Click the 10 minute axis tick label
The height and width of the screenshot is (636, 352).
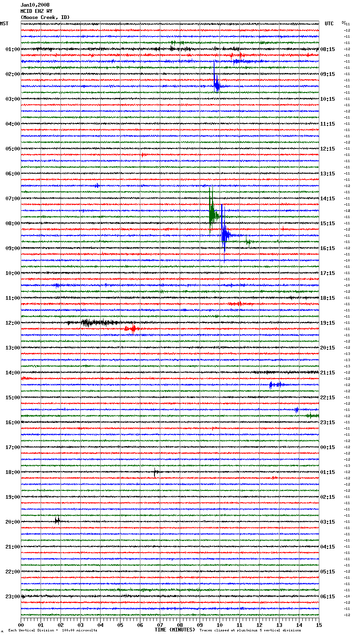point(219,625)
